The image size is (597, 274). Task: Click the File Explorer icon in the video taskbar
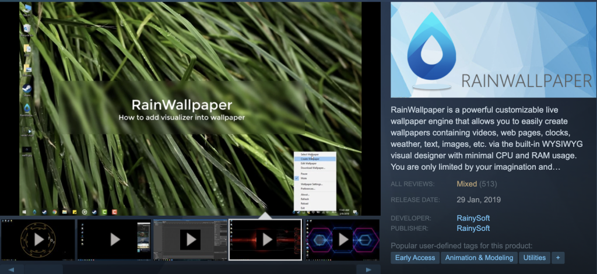65,212
